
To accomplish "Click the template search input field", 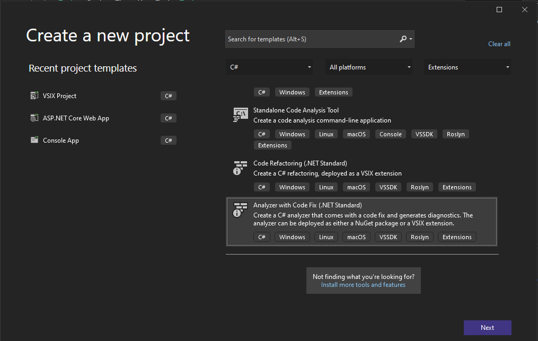I will 313,39.
